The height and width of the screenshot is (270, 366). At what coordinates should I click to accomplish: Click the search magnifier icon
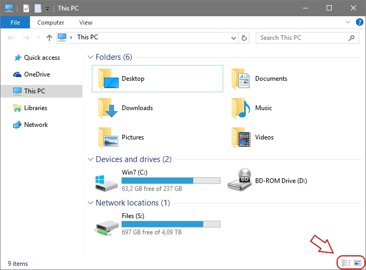[x=351, y=38]
